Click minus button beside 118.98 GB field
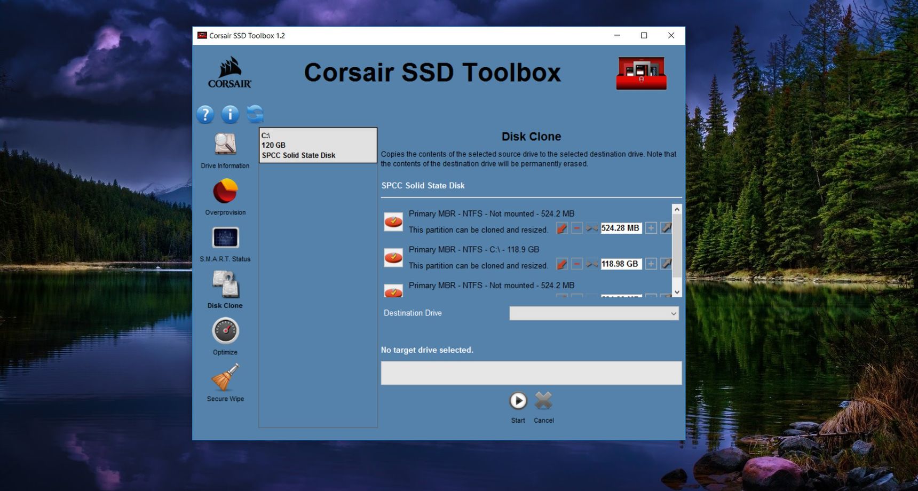This screenshot has height=491, width=918. [576, 264]
